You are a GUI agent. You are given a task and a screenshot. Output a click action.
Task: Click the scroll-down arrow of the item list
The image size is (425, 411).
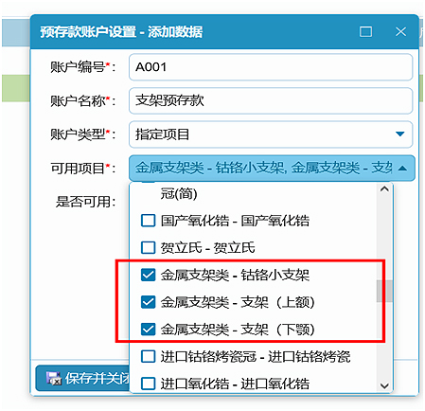(384, 385)
